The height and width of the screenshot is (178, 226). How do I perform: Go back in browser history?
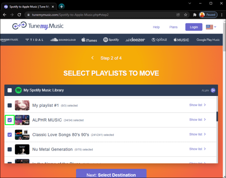tap(5, 15)
